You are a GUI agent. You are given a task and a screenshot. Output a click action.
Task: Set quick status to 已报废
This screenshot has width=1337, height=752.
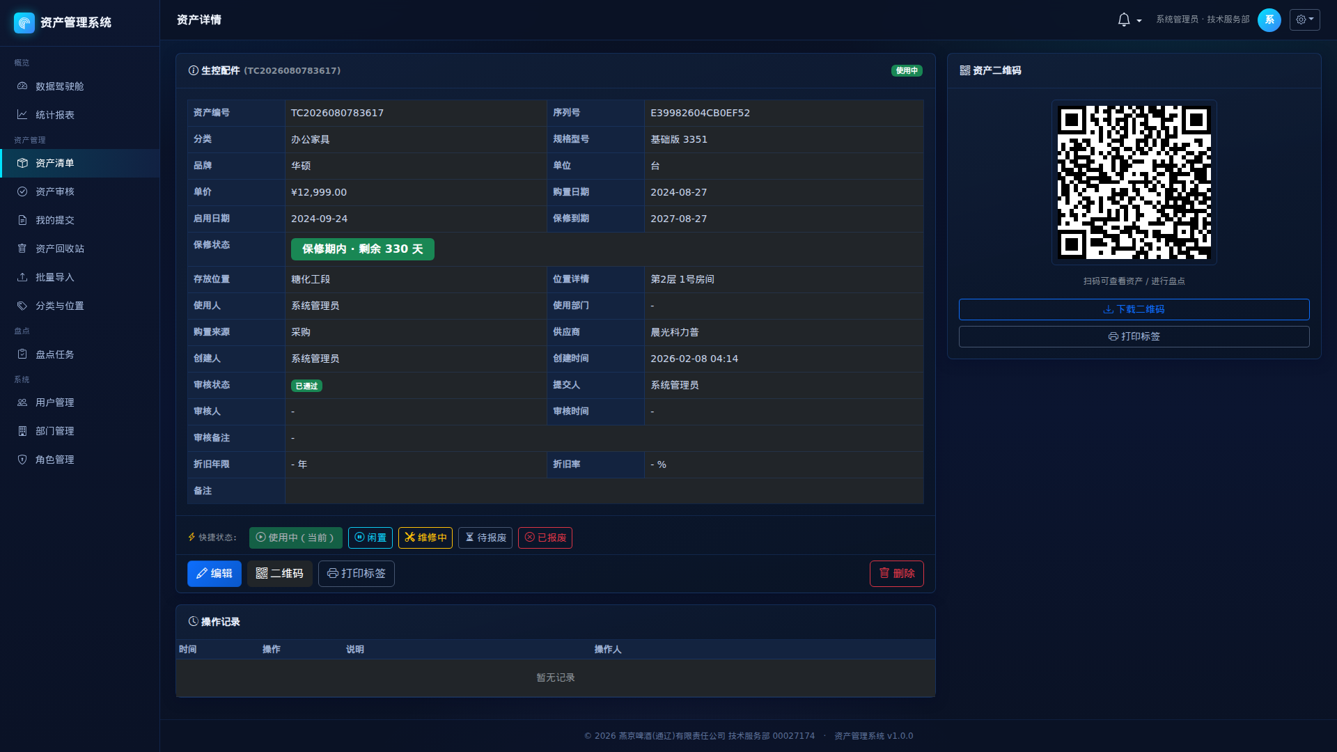(x=545, y=538)
